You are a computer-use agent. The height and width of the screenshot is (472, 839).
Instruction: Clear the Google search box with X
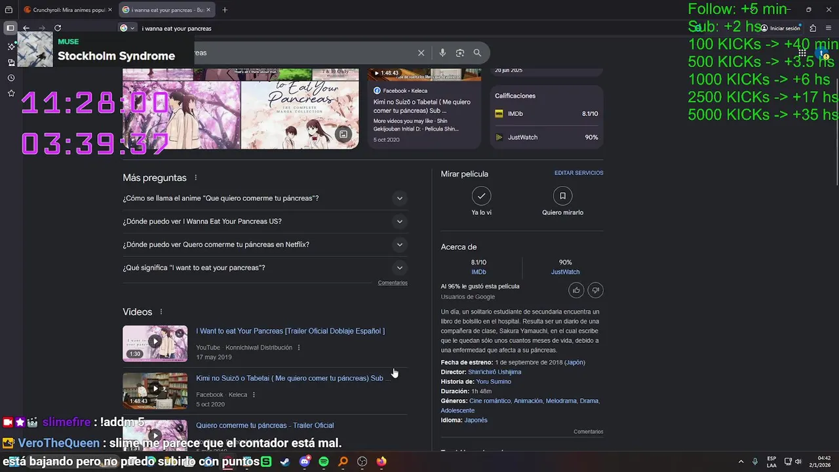tap(421, 53)
